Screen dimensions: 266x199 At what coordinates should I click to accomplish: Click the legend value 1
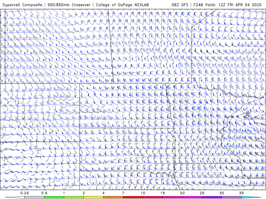point(64,193)
